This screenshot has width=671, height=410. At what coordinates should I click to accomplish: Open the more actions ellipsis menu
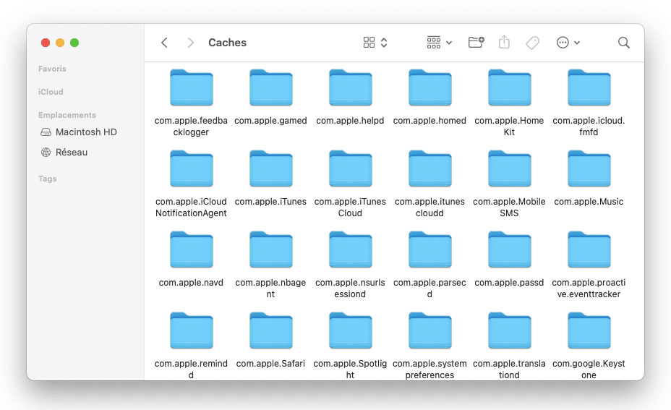click(x=568, y=43)
